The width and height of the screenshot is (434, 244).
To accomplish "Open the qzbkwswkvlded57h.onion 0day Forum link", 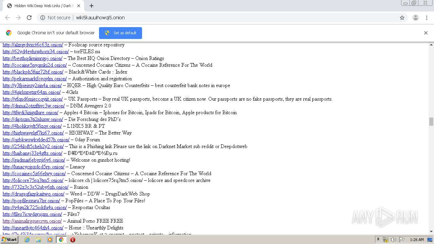I will click(36, 140).
